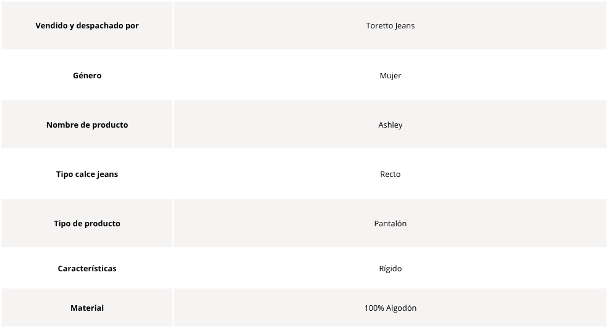The height and width of the screenshot is (328, 608).
Task: Select the '100% Algodón' material value
Action: [390, 308]
